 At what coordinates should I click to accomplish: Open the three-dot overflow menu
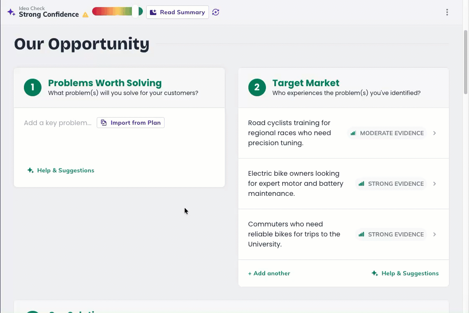tap(447, 12)
